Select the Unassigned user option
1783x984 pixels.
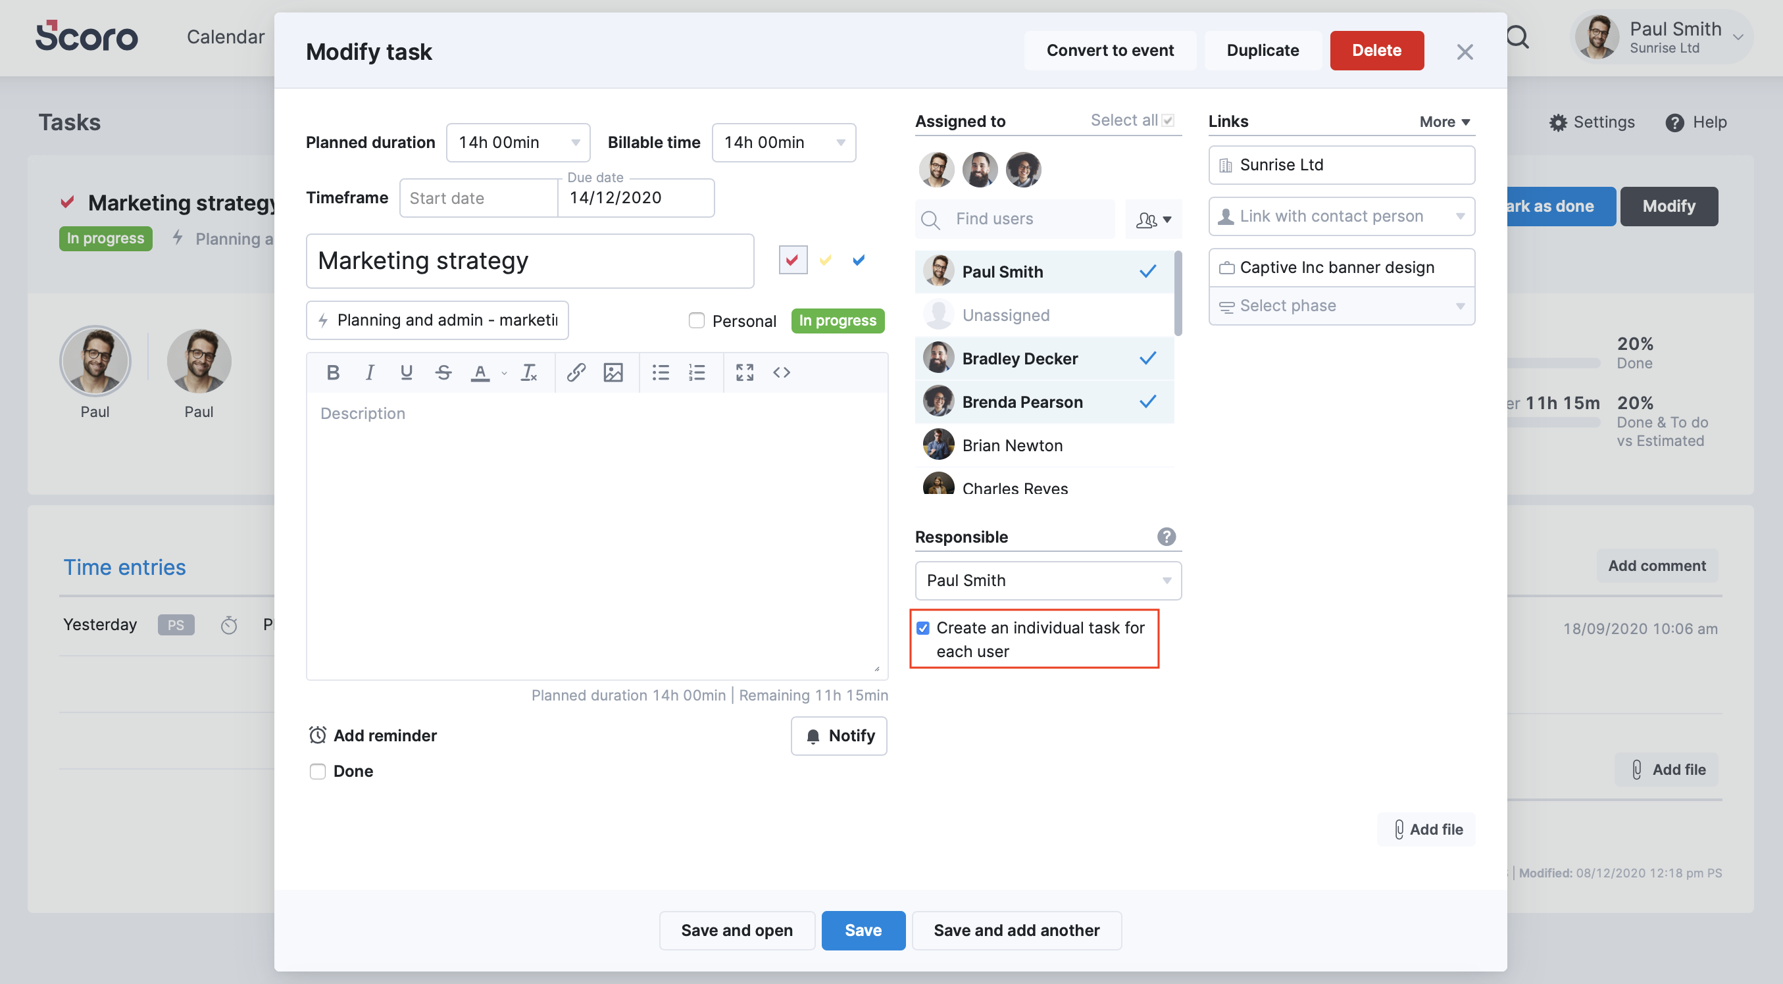point(1044,316)
